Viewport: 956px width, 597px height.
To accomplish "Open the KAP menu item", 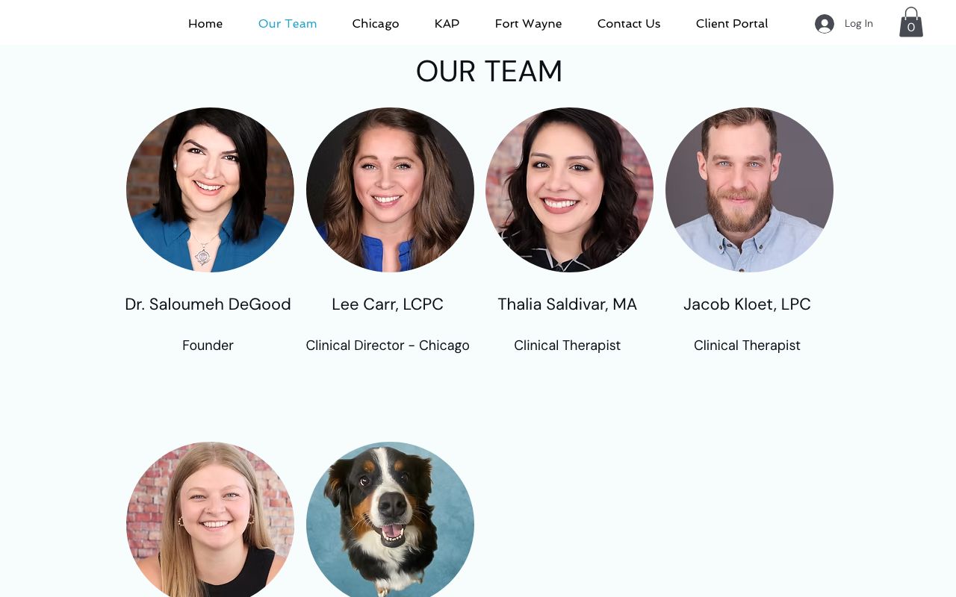I will coord(447,24).
